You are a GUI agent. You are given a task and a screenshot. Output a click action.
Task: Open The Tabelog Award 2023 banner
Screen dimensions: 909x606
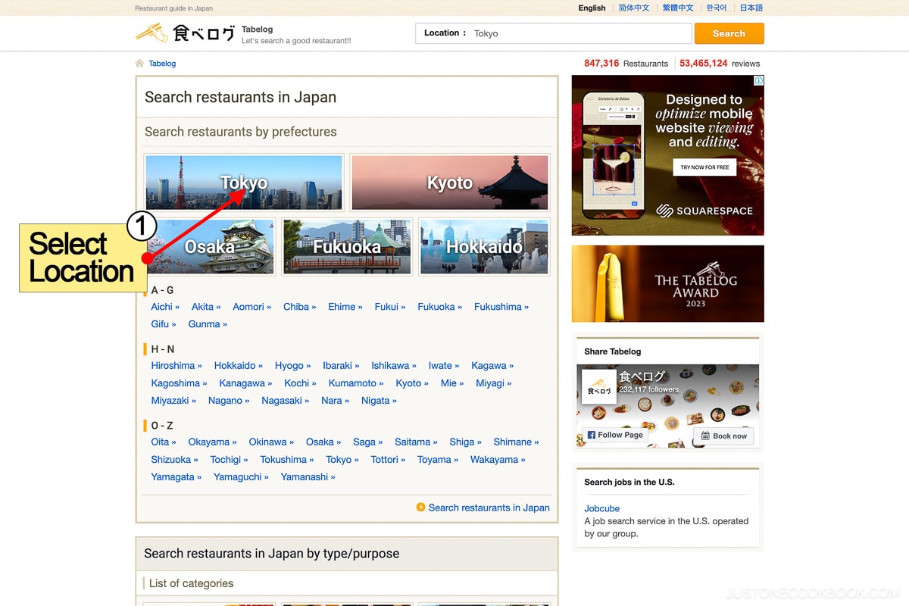[667, 284]
